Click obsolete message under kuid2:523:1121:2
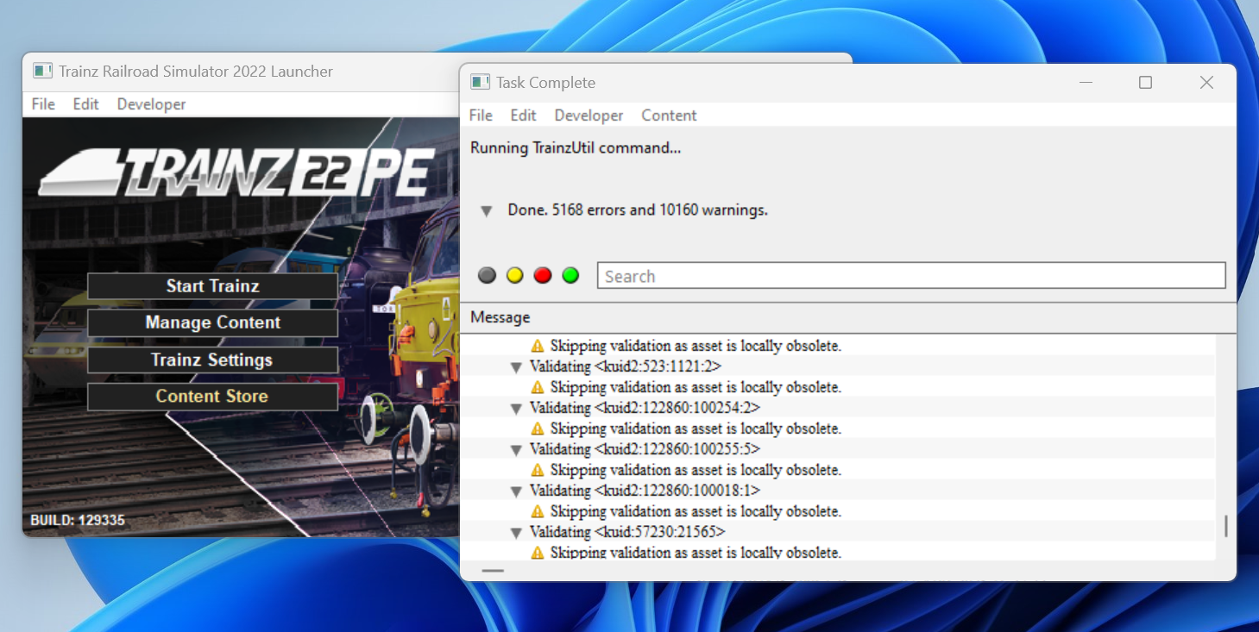 (x=696, y=387)
